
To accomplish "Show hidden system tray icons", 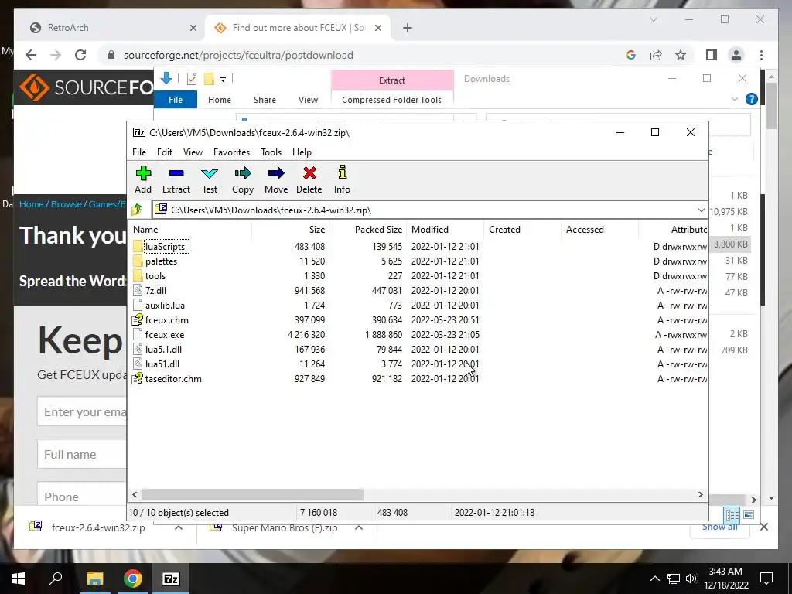I will 654,579.
